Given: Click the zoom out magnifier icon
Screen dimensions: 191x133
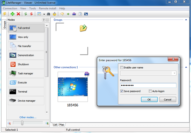Looking at the screenshot, I should [9, 123].
